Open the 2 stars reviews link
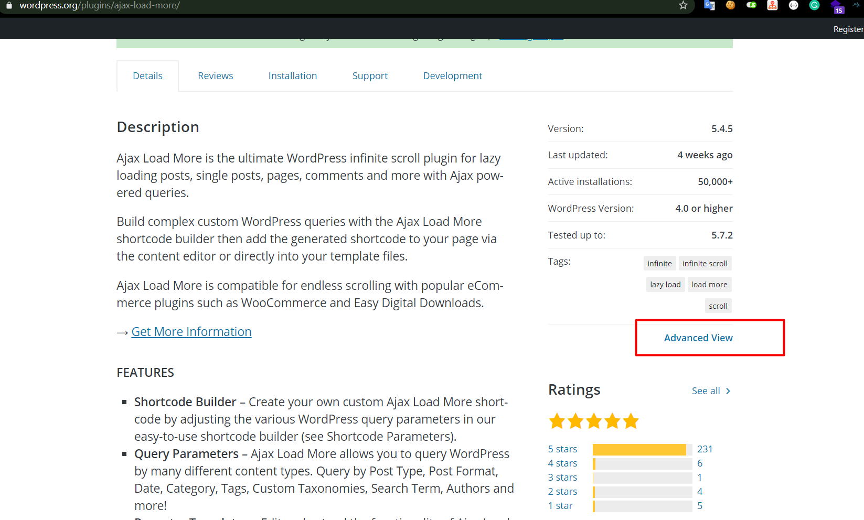864x520 pixels. [x=562, y=492]
